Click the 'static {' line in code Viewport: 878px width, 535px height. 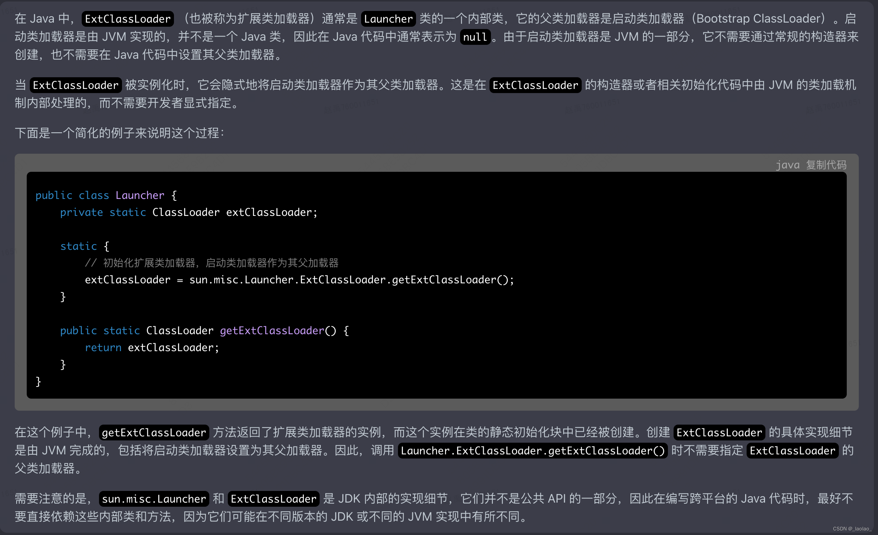click(x=85, y=246)
